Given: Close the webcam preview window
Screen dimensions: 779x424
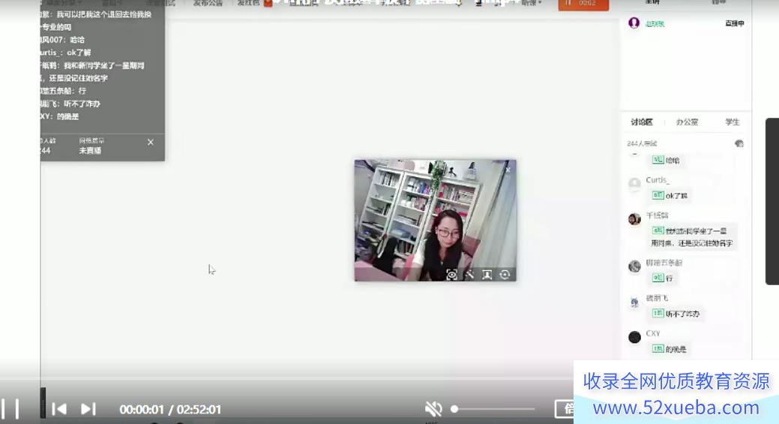Looking at the screenshot, I should (x=508, y=170).
